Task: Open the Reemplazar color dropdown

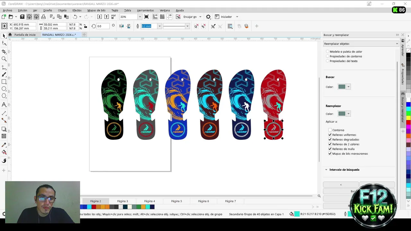Action: [x=348, y=114]
